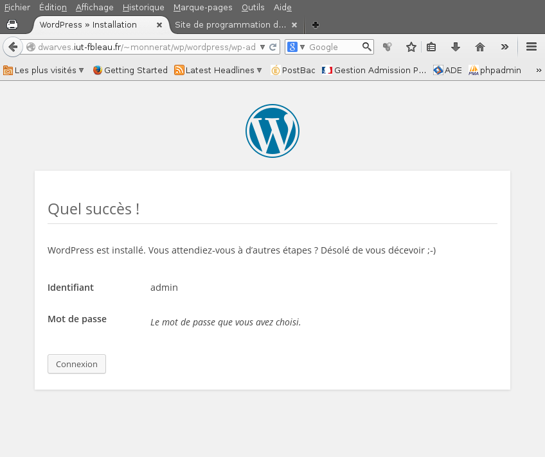
Task: Expand Latest Headlines feed bookmark
Action: 218,70
